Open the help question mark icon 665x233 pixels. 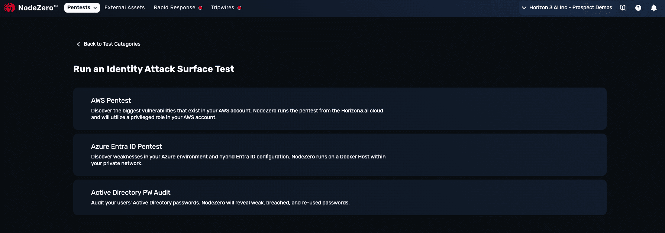point(638,8)
